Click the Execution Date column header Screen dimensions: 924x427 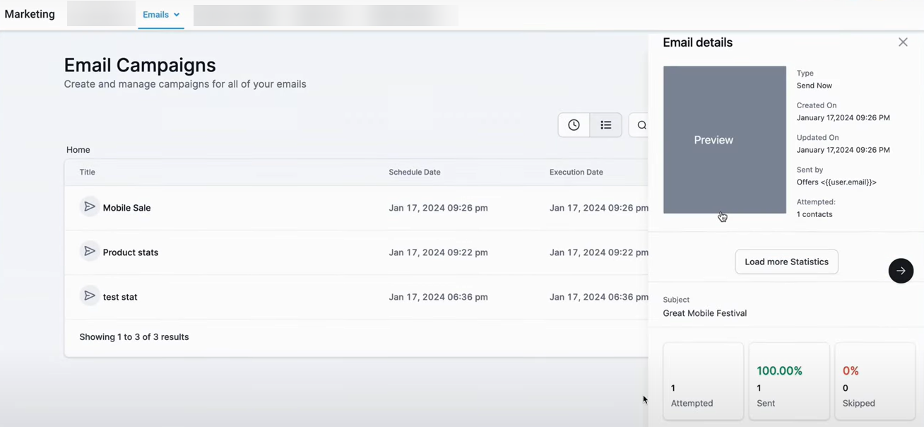(x=576, y=172)
